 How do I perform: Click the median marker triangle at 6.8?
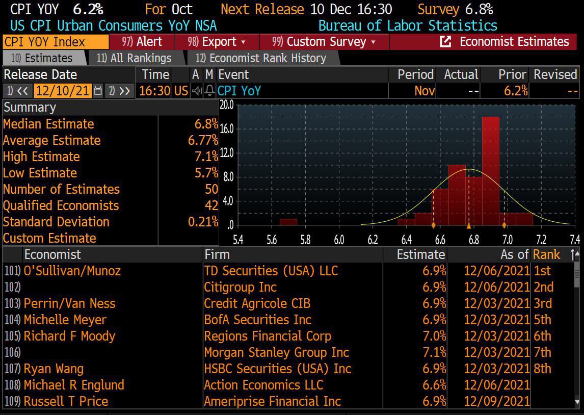point(469,226)
